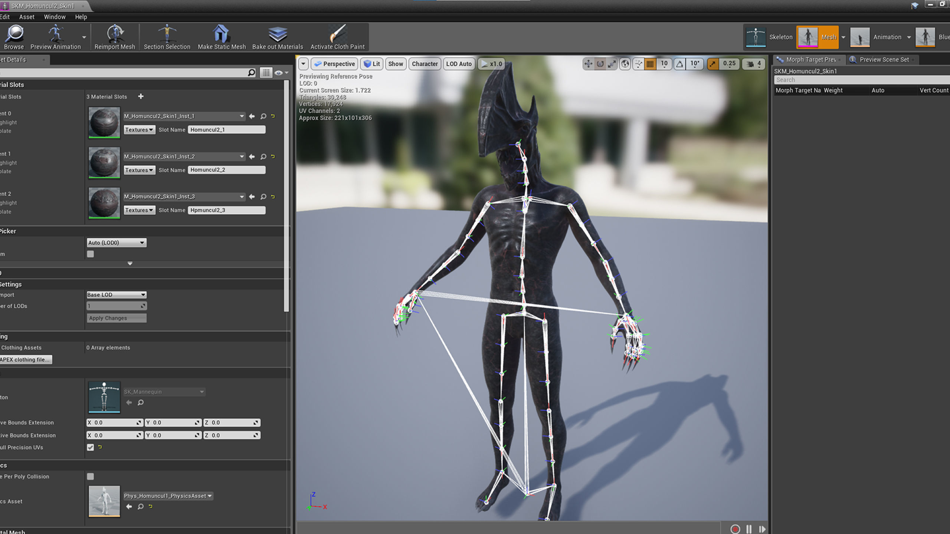This screenshot has height=534, width=950.
Task: Open the Show viewport menu
Action: click(x=396, y=64)
